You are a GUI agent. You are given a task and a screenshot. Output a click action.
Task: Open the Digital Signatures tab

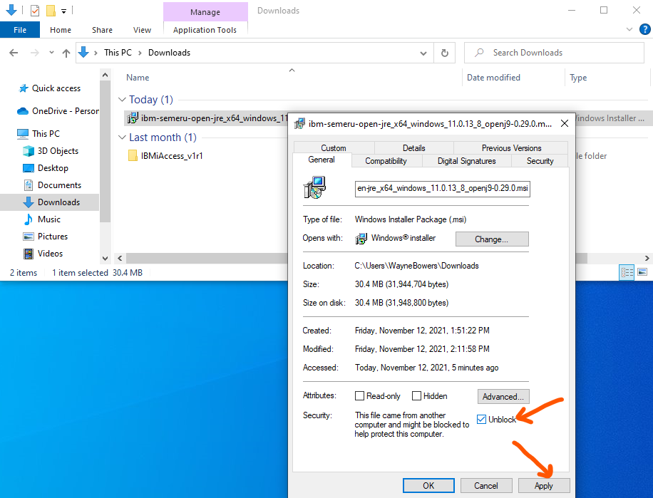[x=466, y=161]
